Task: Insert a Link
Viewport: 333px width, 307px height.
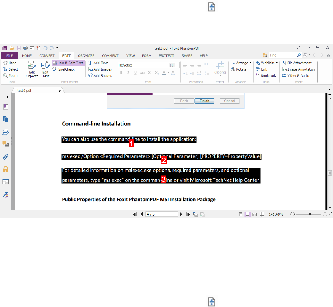Action: (x=261, y=69)
